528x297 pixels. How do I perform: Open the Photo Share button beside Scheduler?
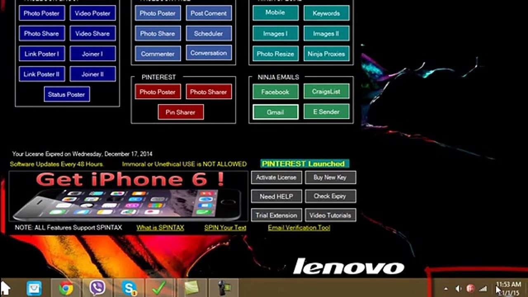pyautogui.click(x=158, y=33)
